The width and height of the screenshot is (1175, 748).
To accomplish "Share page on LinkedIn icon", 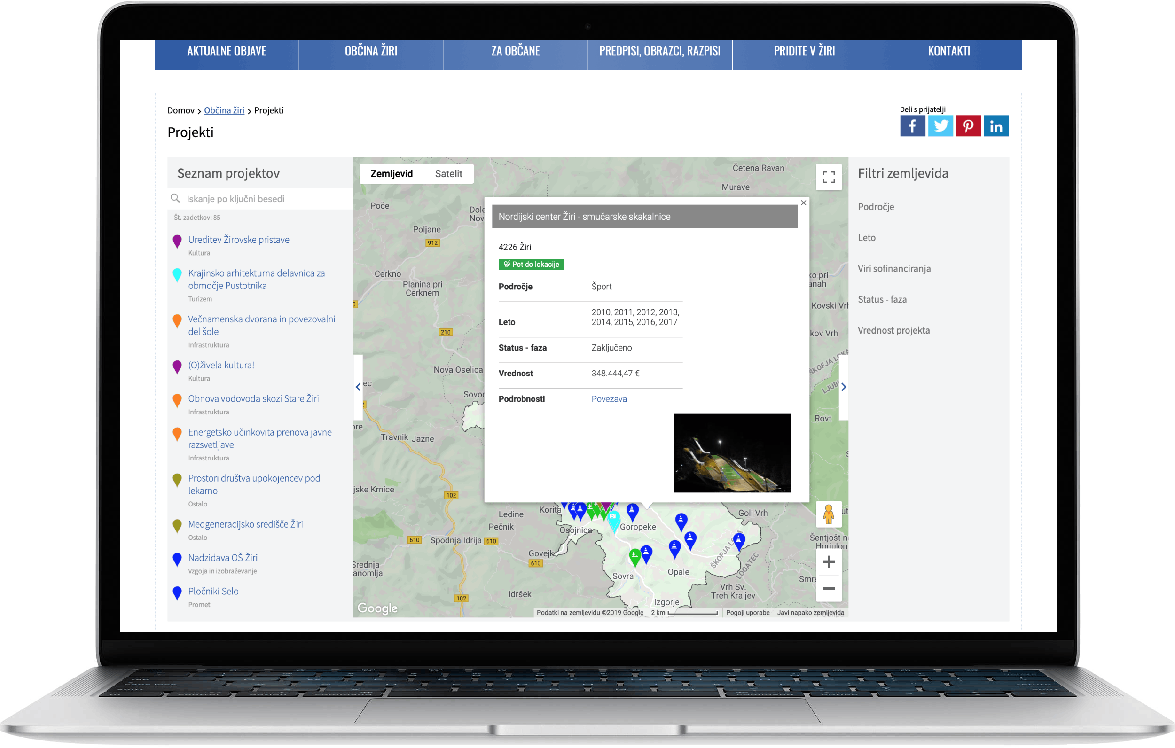I will (x=995, y=126).
